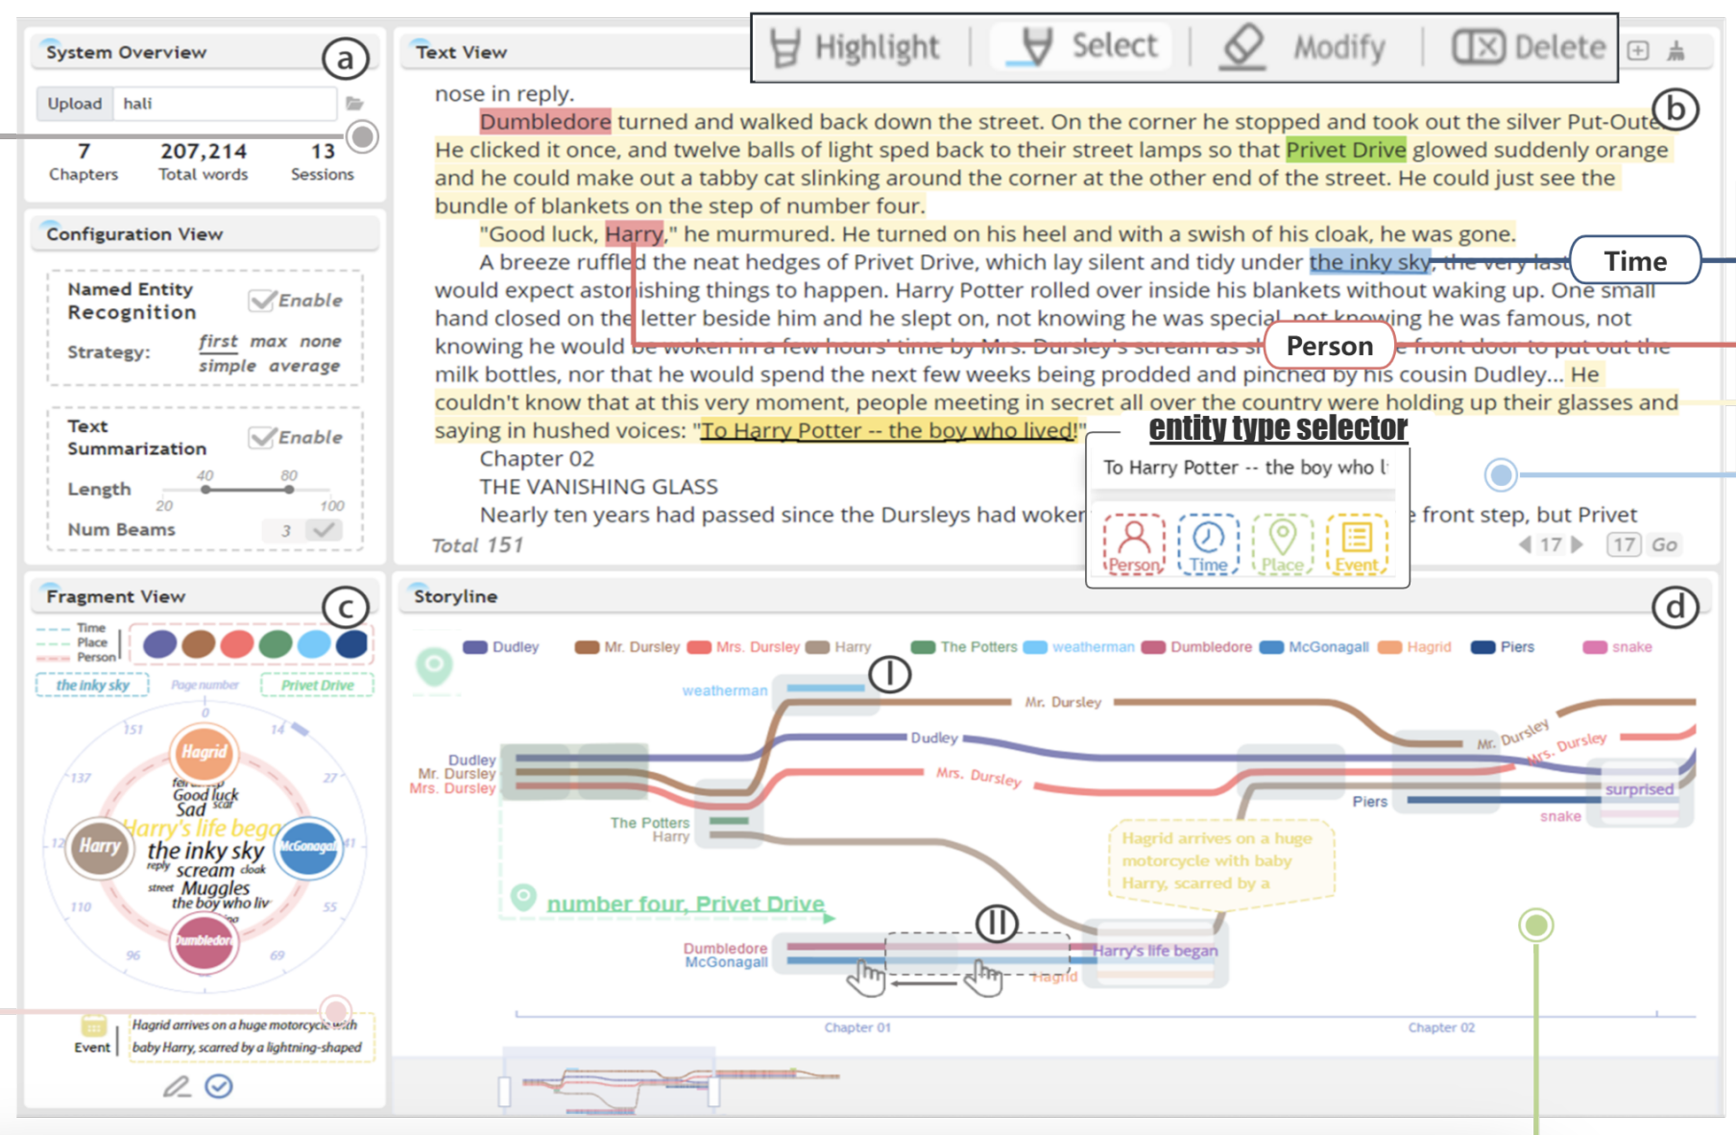The height and width of the screenshot is (1135, 1736).
Task: Confirm Num Beams with the check button
Action: pyautogui.click(x=324, y=530)
